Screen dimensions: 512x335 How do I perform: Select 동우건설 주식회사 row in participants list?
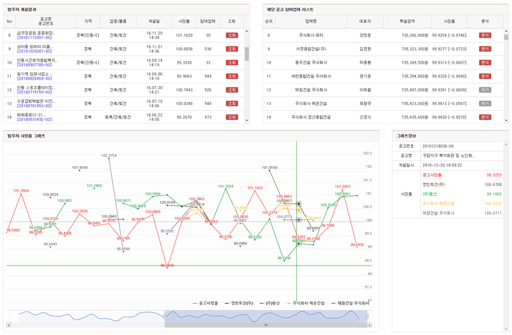[312, 62]
